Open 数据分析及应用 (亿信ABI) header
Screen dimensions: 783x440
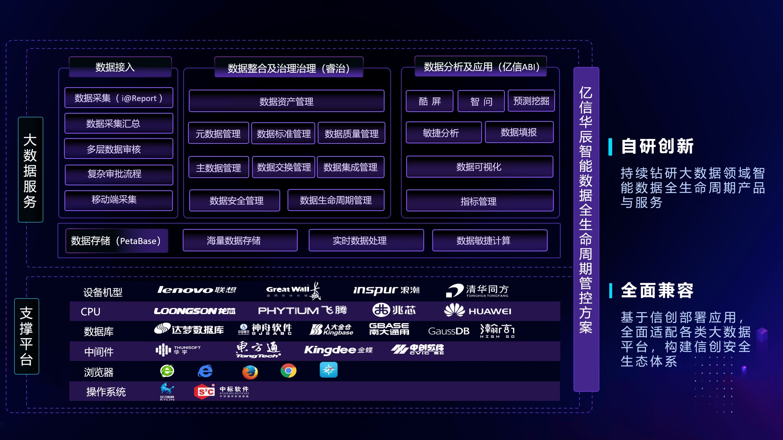[x=480, y=67]
